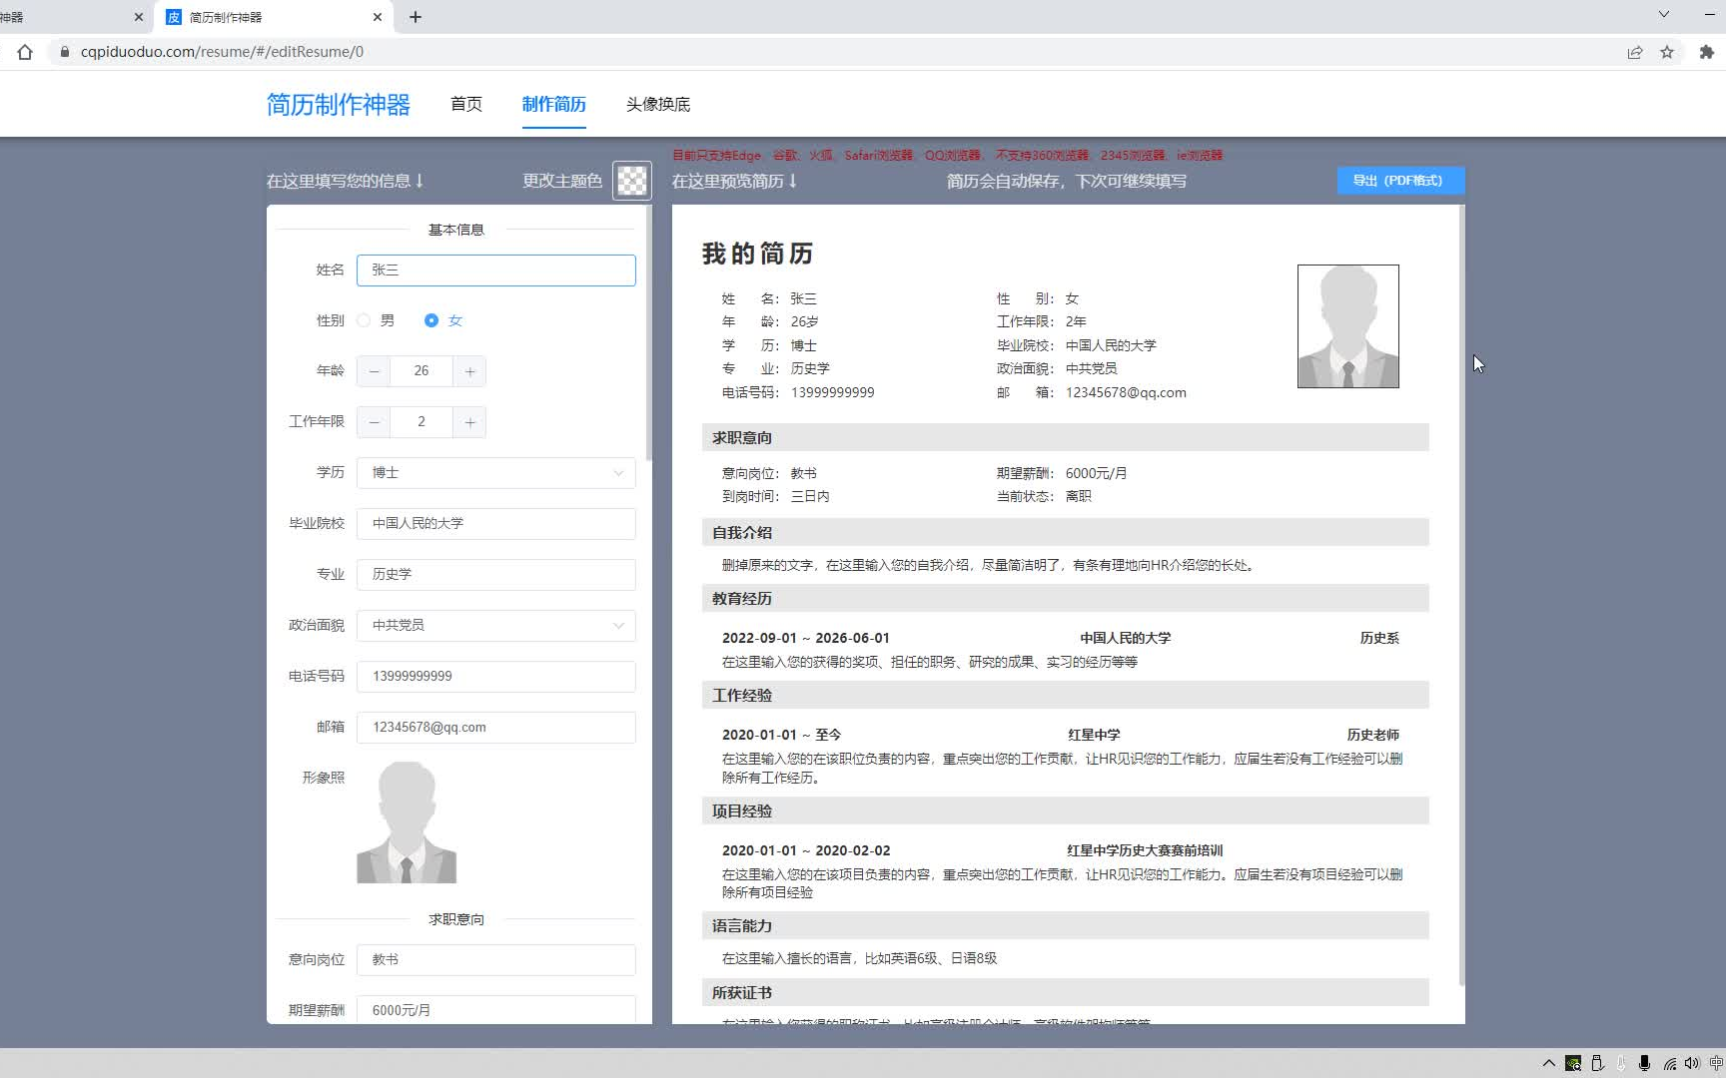The image size is (1726, 1078).
Task: Click the green graphics tray icon
Action: [1573, 1063]
